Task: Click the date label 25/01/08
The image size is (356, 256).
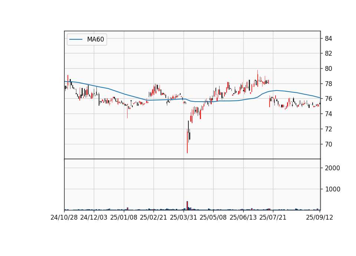Action: tap(124, 217)
